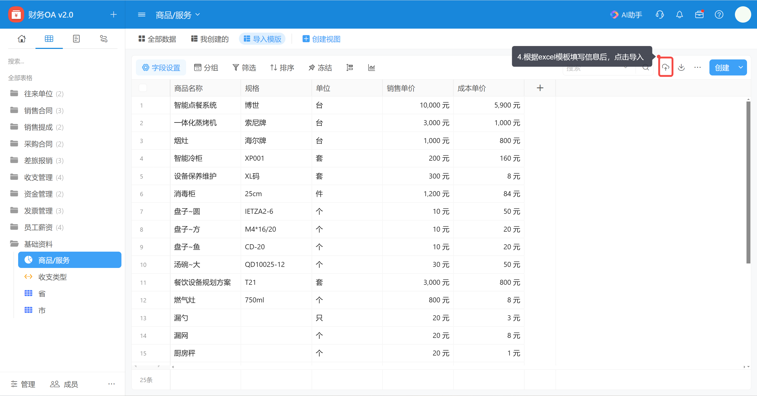Image resolution: width=757 pixels, height=396 pixels.
Task: Switch to the table grid sidebar tab
Action: (x=49, y=38)
